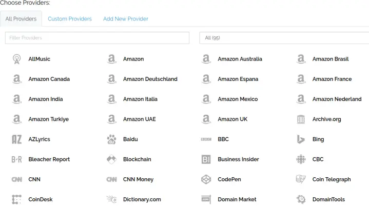Choose the Baidu paw icon
369x209 pixels.
pyautogui.click(x=111, y=139)
